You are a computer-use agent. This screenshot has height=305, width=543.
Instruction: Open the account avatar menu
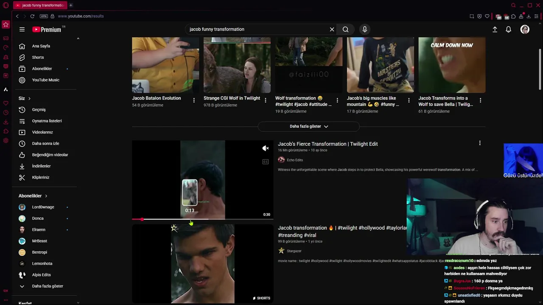coord(525,29)
